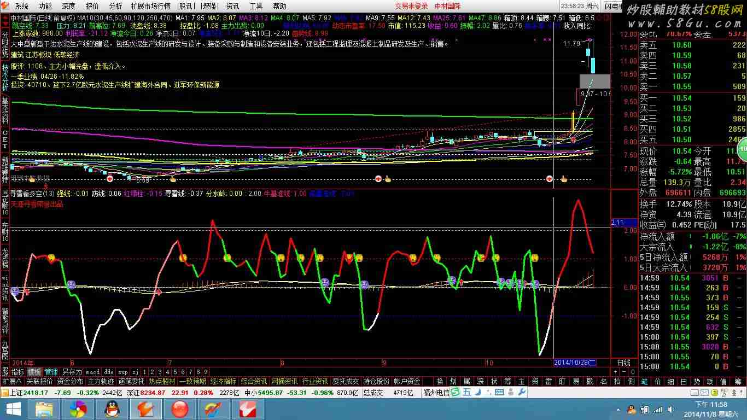Viewport: 747px width, 420px height.
Task: Click the 另存为 button
Action: [x=71, y=372]
